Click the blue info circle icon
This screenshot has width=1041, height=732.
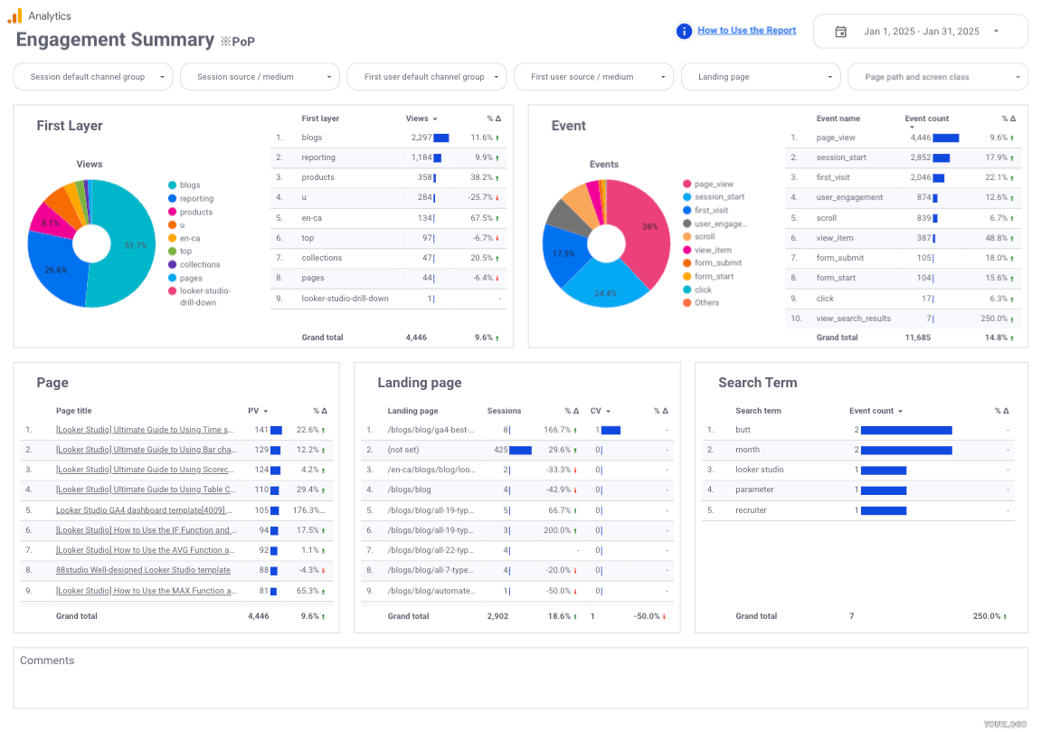pos(684,31)
